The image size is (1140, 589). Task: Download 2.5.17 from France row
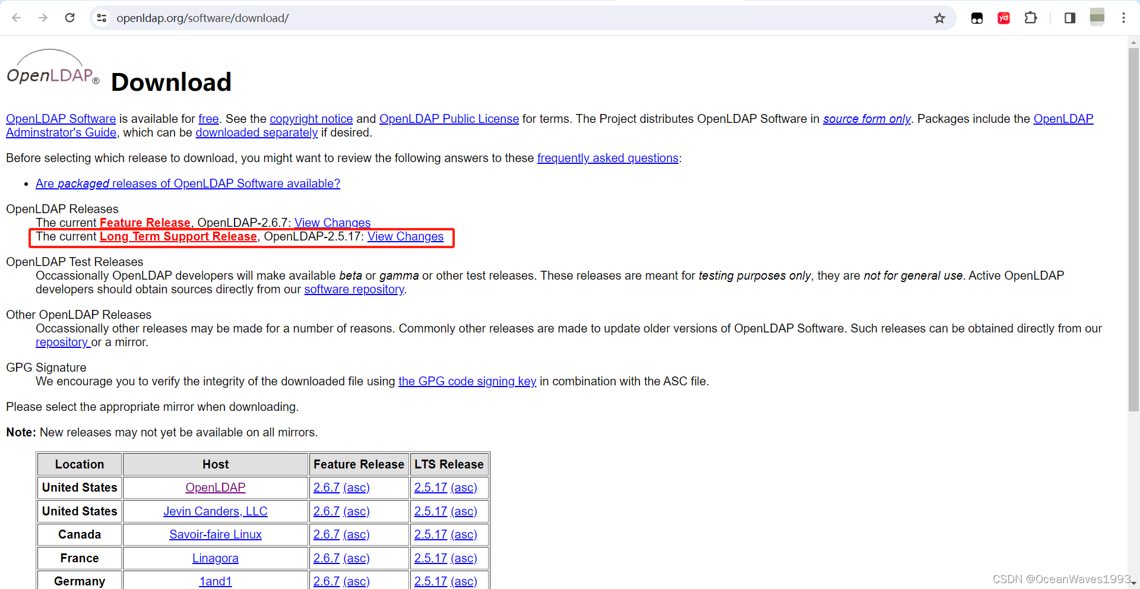[x=430, y=558]
